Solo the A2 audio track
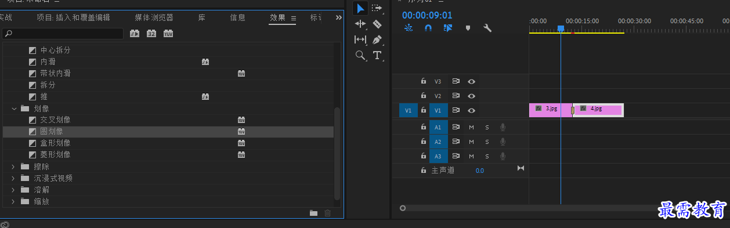 point(487,142)
